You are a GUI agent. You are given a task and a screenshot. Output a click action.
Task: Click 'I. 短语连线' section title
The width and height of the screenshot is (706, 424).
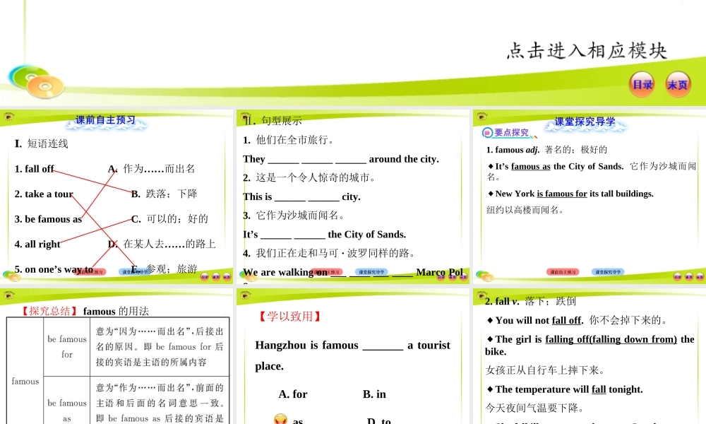tap(42, 143)
